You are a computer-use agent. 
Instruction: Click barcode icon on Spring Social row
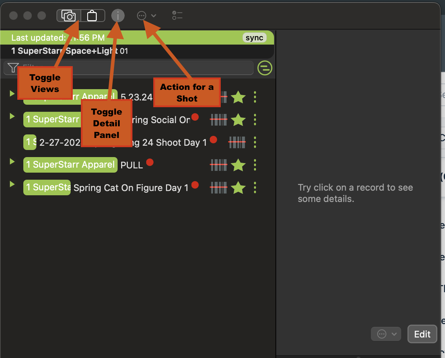(219, 120)
